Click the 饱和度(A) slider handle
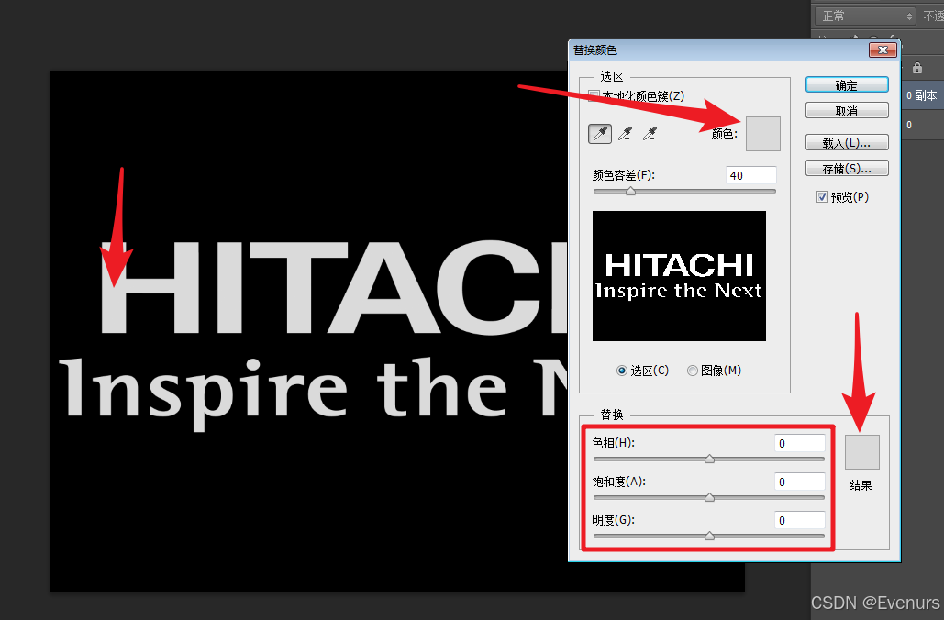Viewport: 944px width, 620px height. tap(709, 497)
